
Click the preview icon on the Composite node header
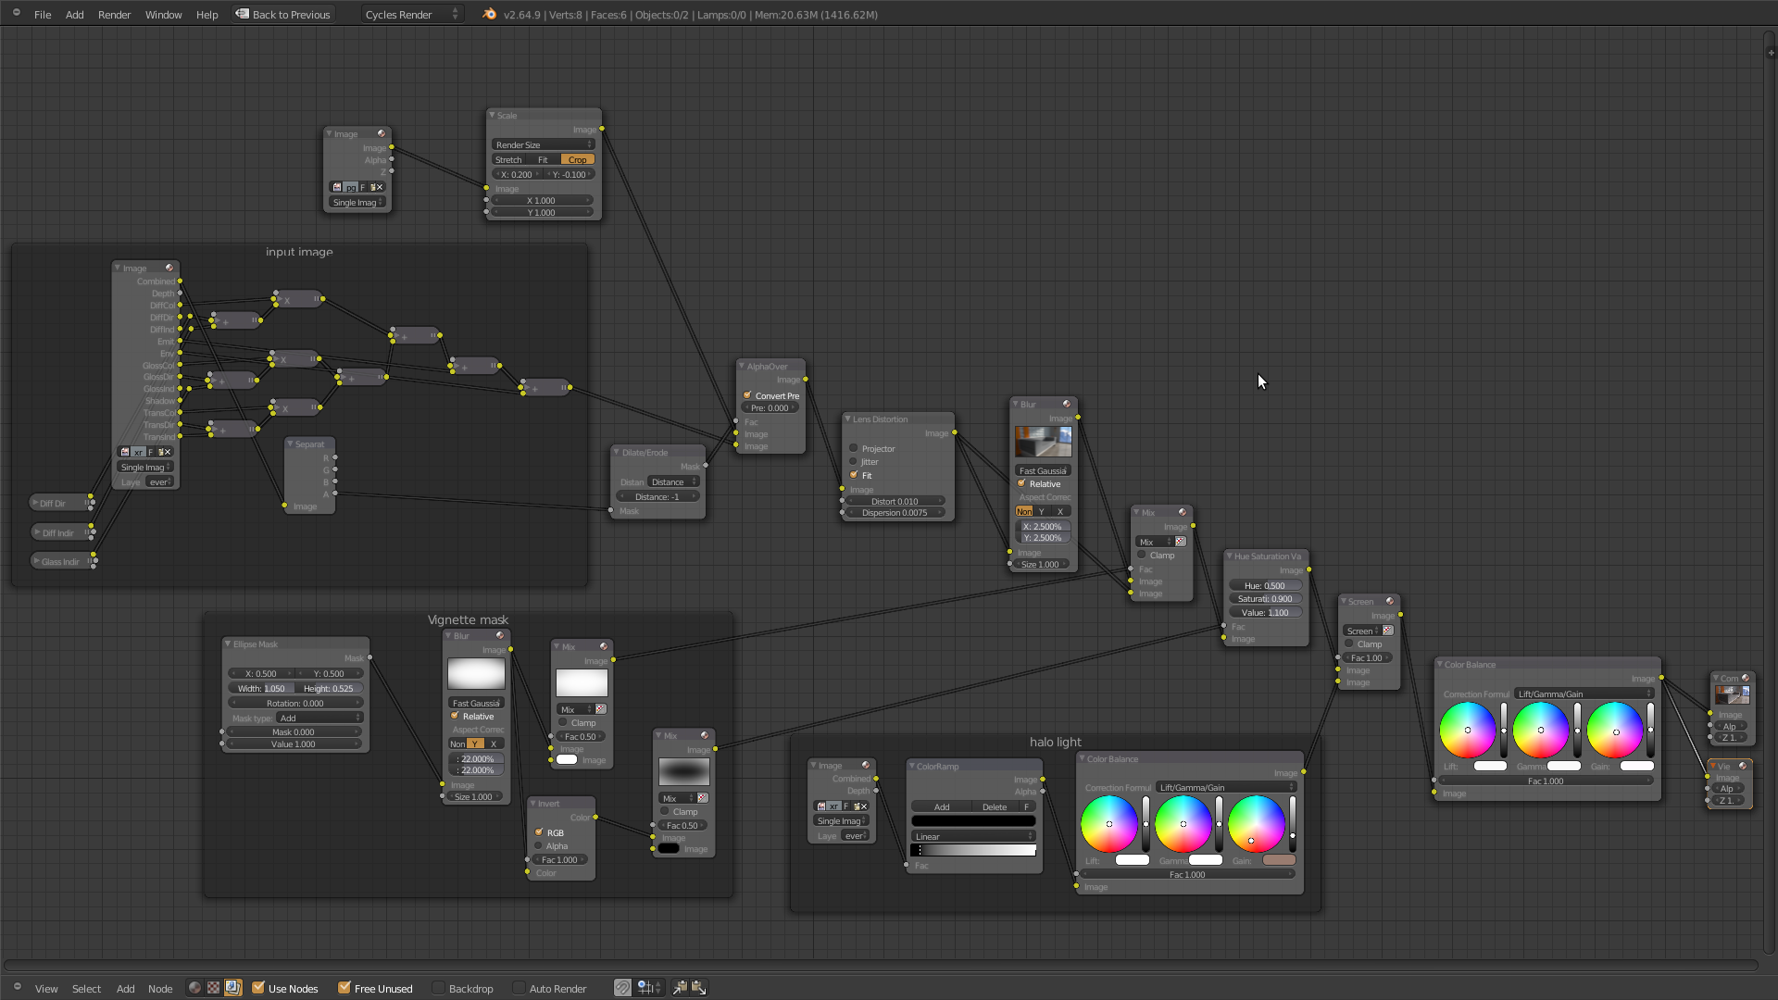pyautogui.click(x=1746, y=678)
